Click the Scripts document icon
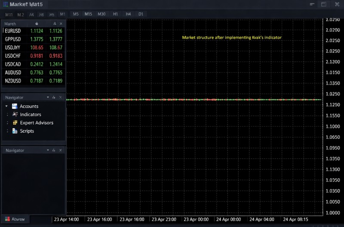344x227 pixels. [x=15, y=131]
